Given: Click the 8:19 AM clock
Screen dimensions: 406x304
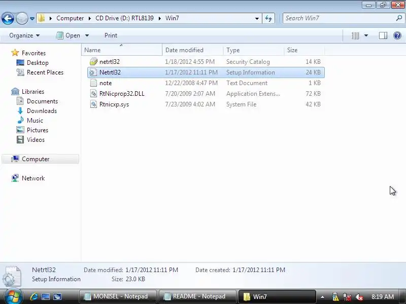Looking at the screenshot, I should click(x=383, y=296).
